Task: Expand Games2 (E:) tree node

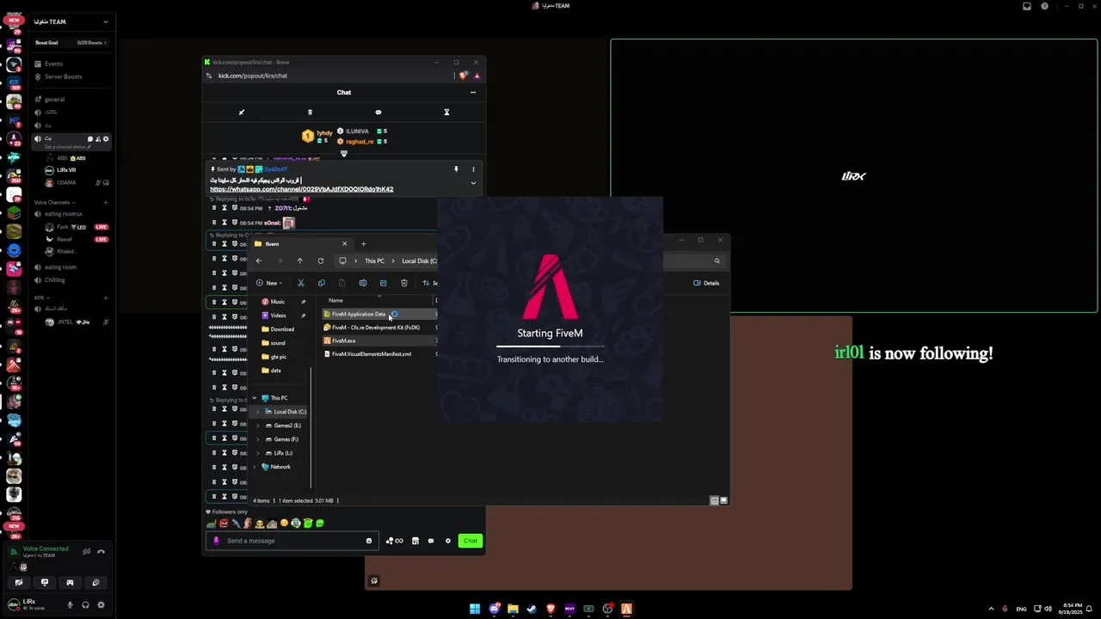Action: tap(258, 426)
